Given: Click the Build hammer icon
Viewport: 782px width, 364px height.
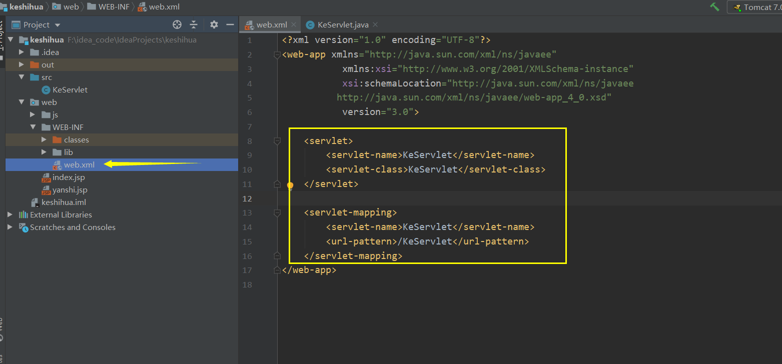Looking at the screenshot, I should pyautogui.click(x=714, y=7).
